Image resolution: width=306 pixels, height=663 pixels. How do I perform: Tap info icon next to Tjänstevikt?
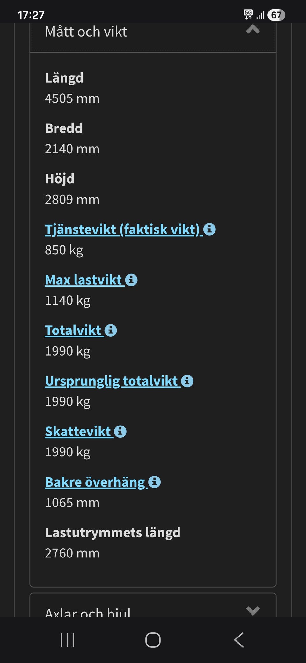click(x=209, y=229)
